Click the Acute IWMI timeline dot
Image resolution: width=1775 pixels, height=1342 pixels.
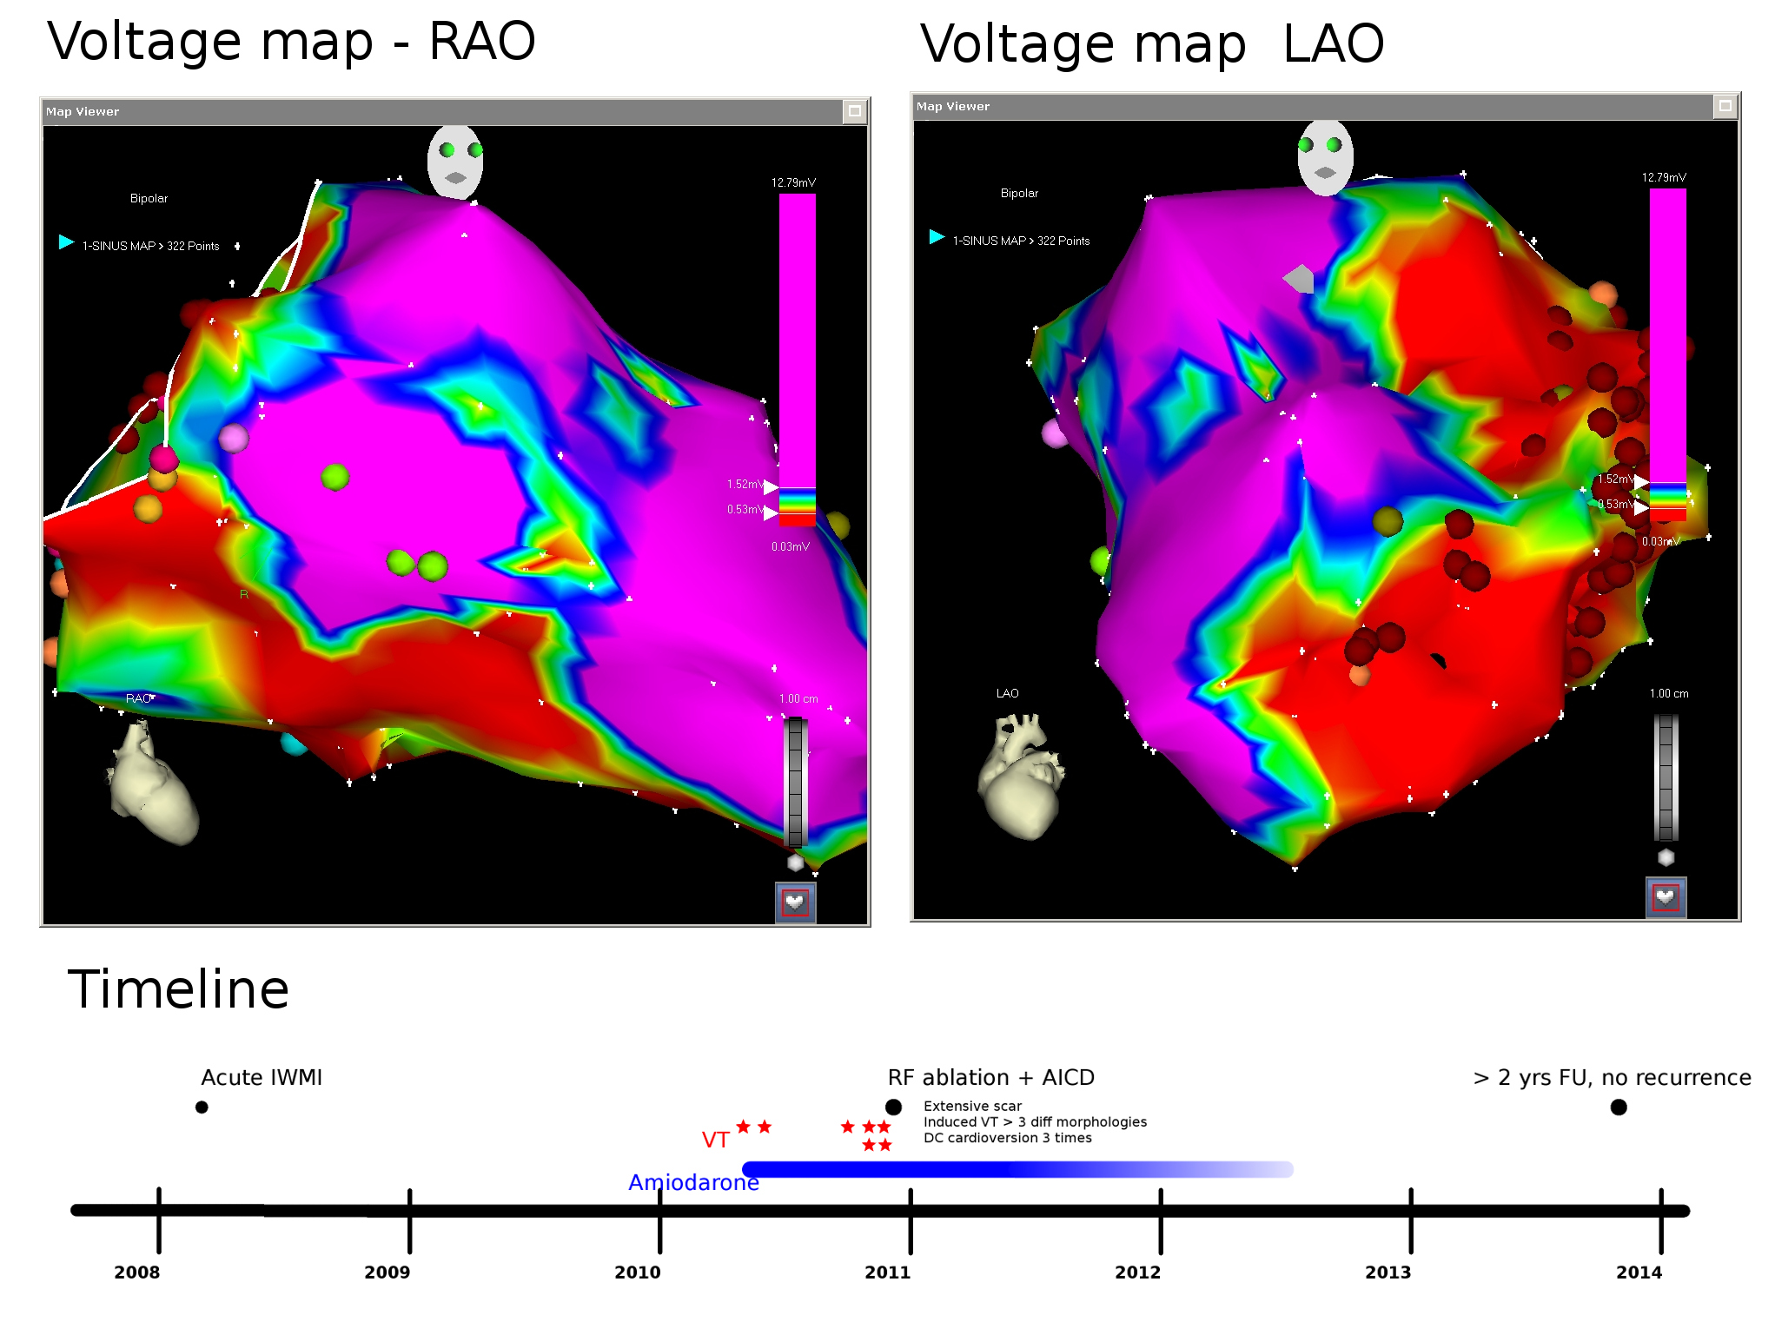[x=202, y=1107]
